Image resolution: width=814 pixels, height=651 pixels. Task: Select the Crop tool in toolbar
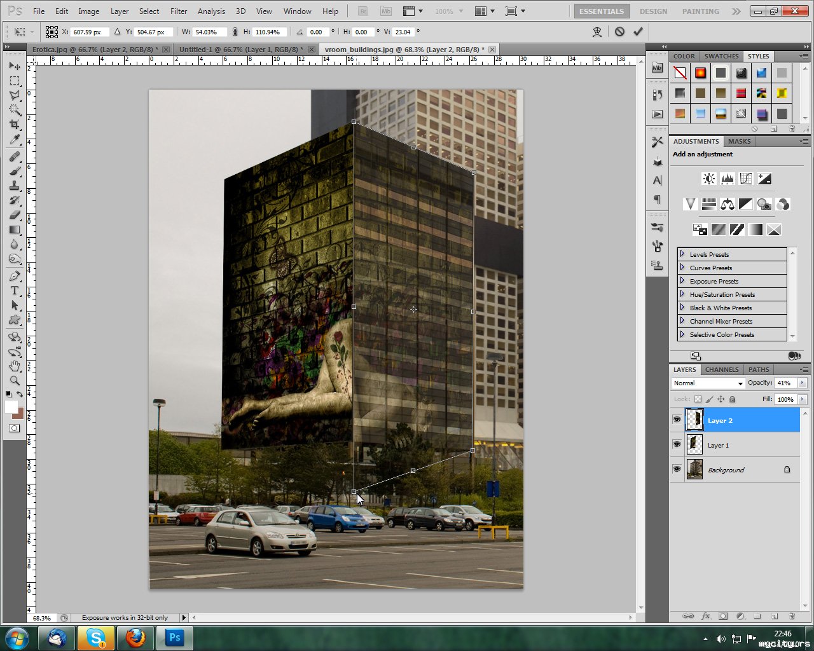pos(15,125)
